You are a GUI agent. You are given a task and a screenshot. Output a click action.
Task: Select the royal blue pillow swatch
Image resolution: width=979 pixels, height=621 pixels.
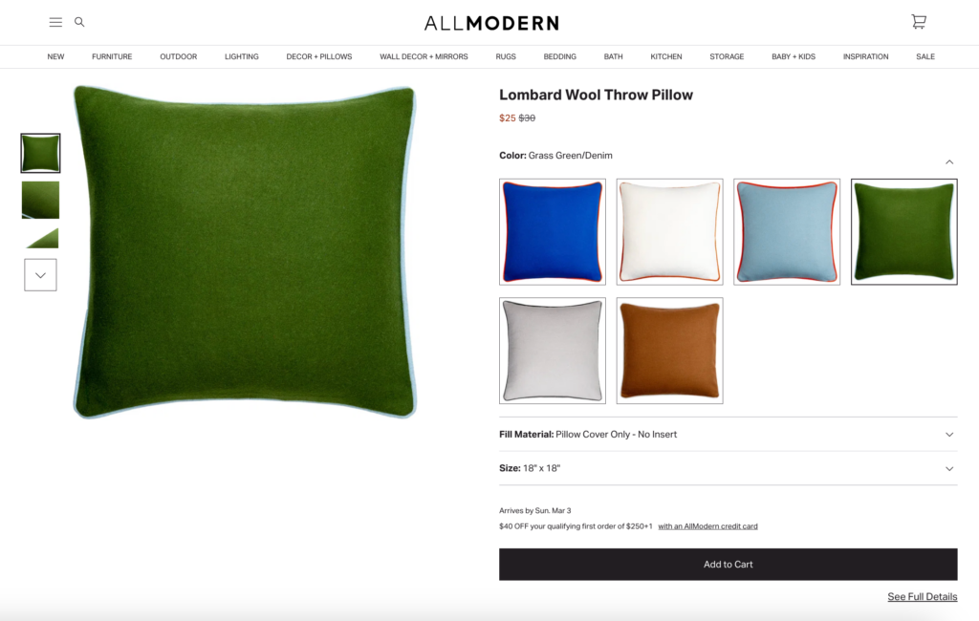pos(553,231)
